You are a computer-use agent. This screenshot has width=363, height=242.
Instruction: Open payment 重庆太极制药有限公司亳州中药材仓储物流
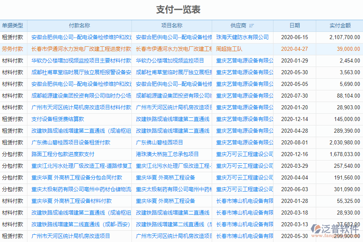point(81,189)
